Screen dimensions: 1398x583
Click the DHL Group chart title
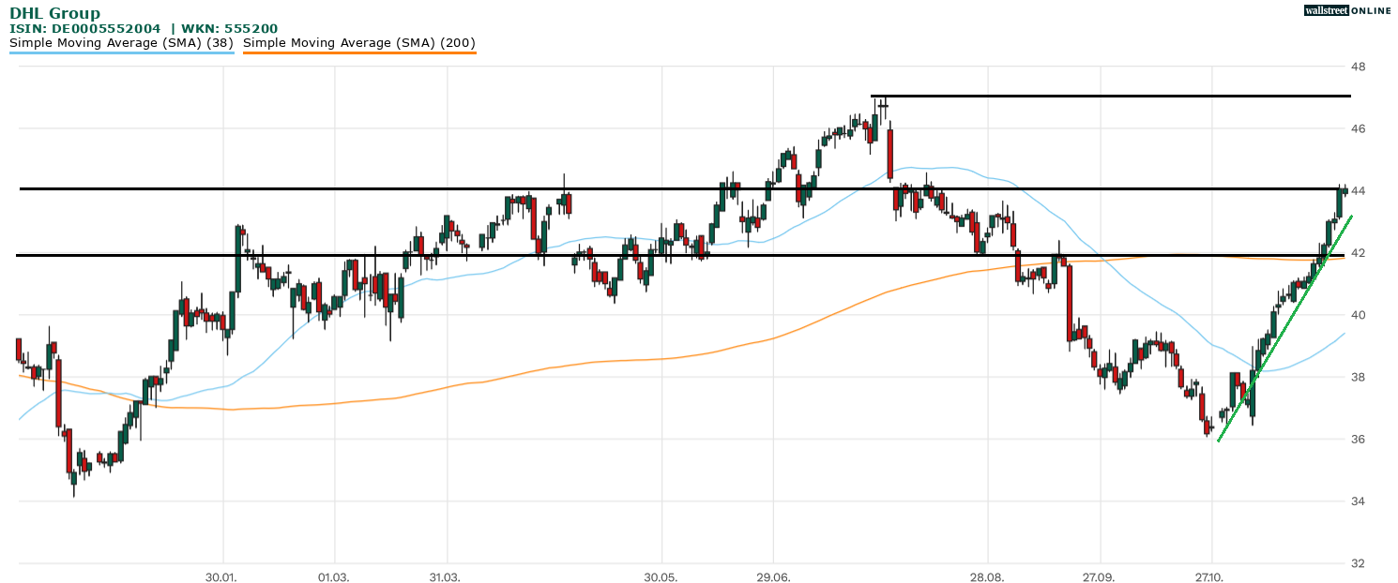(54, 13)
